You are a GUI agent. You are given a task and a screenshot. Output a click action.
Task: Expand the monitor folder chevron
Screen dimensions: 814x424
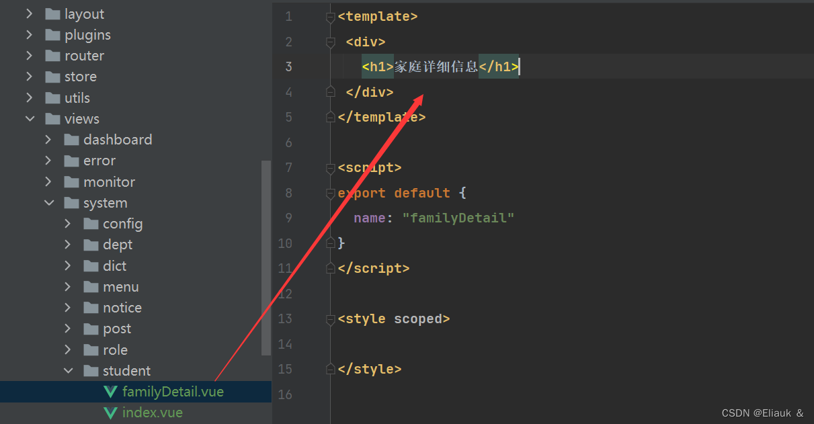tap(48, 182)
